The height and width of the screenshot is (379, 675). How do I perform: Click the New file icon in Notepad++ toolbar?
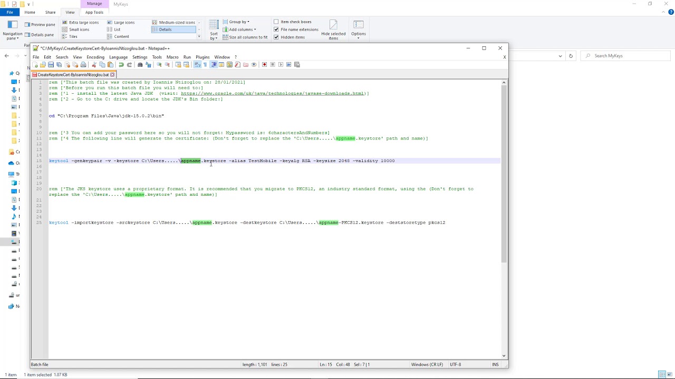[x=35, y=65]
